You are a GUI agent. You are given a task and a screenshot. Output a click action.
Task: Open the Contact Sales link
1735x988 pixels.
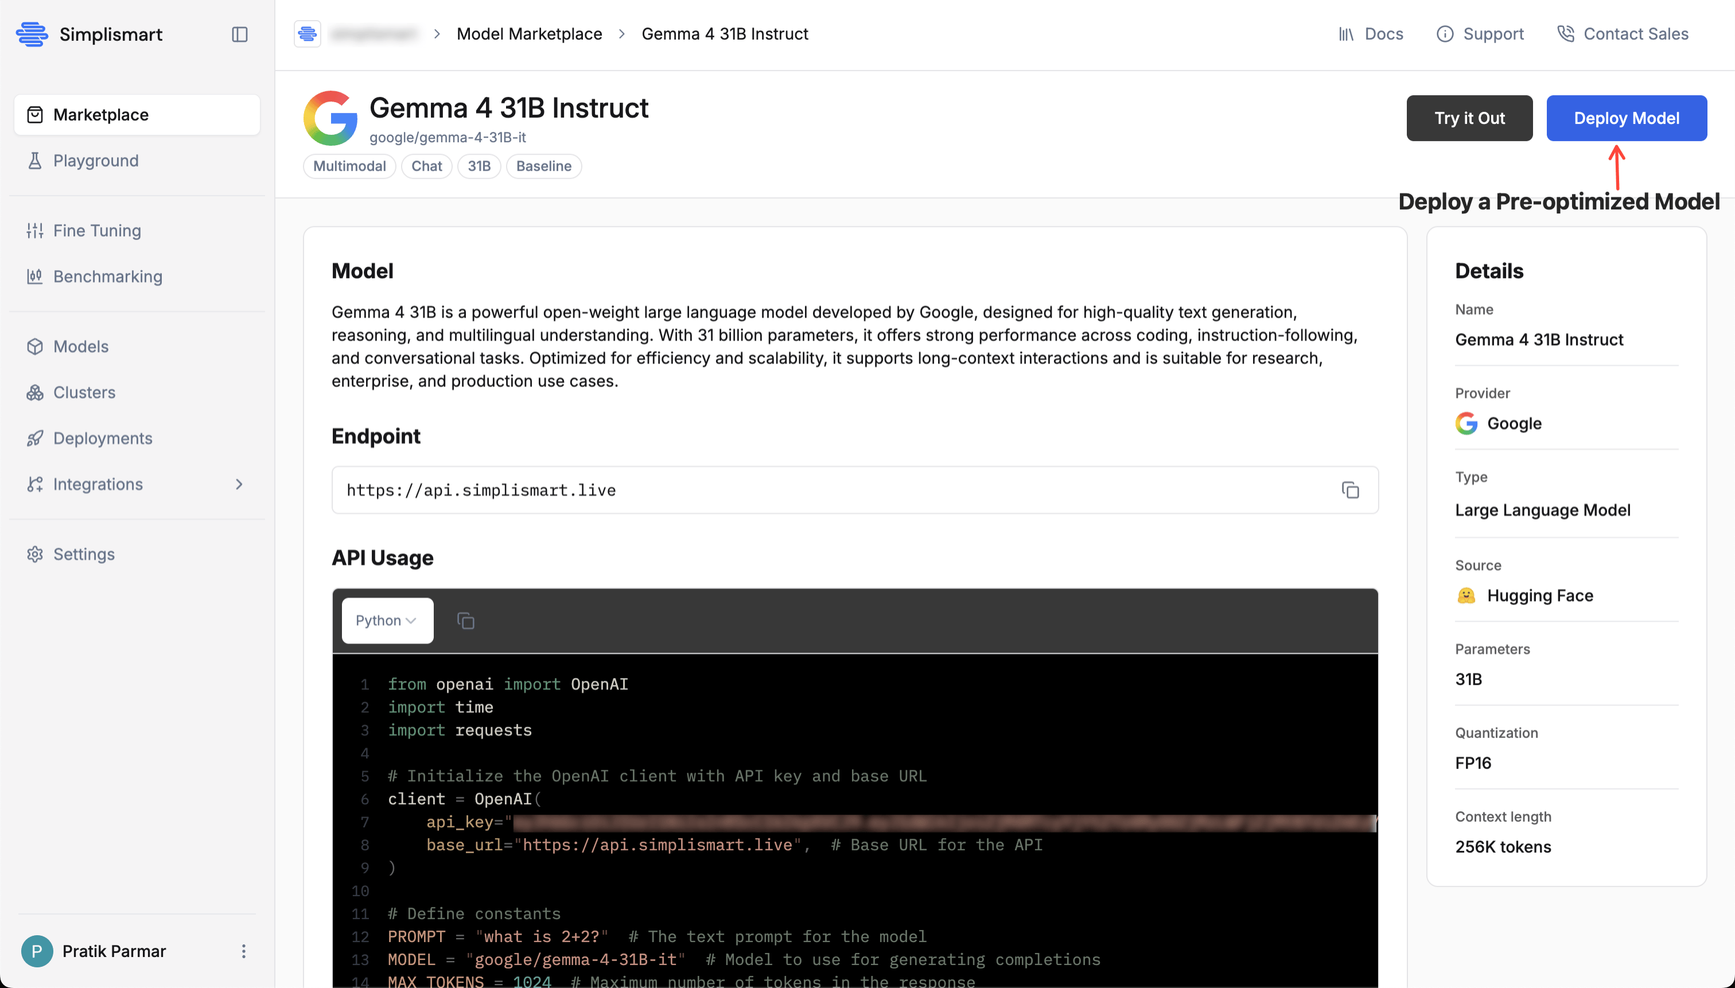point(1623,34)
